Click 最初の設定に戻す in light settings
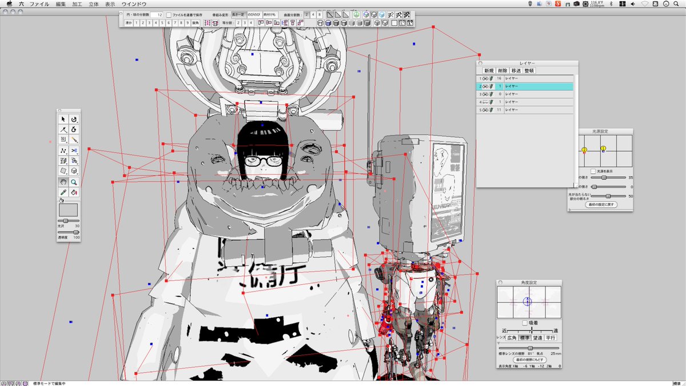Viewport: 686px width, 386px height. 601,204
